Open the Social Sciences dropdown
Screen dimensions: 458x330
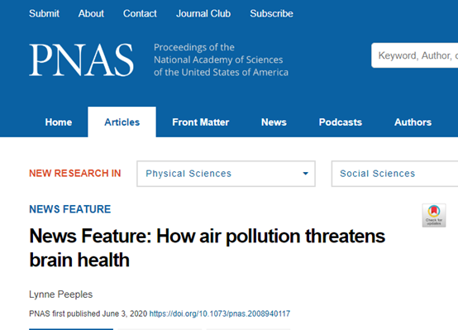394,174
